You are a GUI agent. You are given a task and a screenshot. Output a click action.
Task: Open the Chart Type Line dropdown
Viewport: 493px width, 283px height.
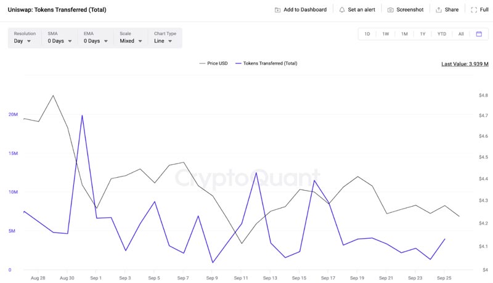click(x=165, y=38)
